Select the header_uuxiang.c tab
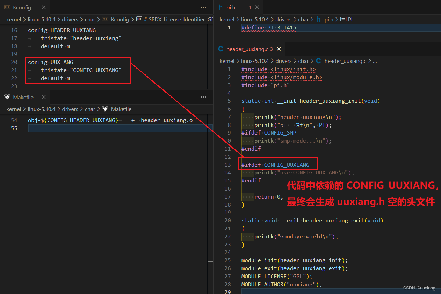 (247, 49)
